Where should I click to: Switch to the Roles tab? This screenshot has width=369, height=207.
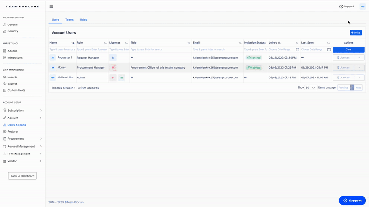[83, 20]
